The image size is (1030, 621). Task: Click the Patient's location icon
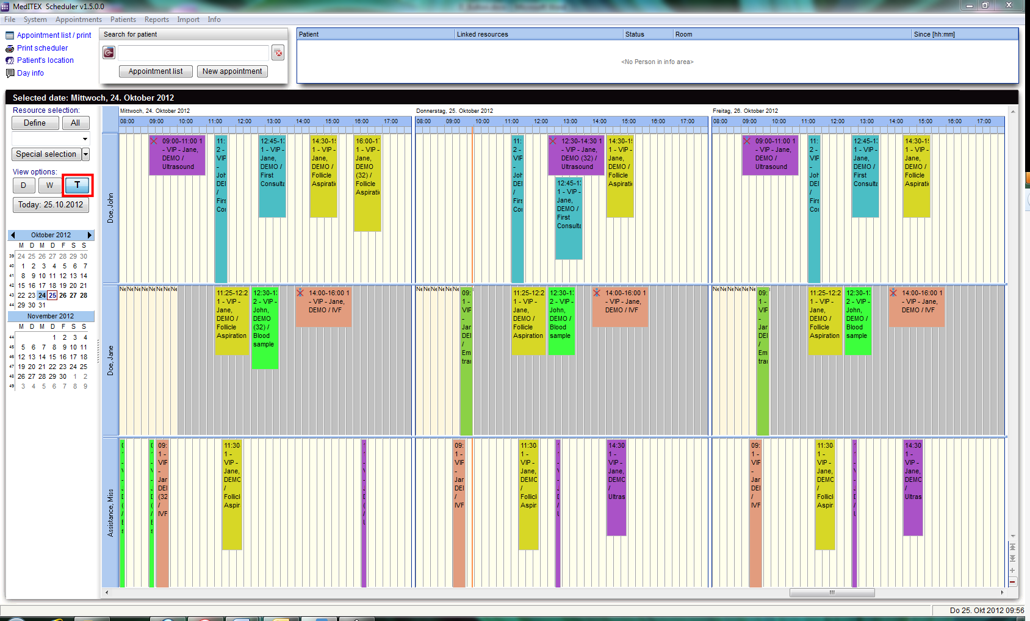(x=10, y=60)
